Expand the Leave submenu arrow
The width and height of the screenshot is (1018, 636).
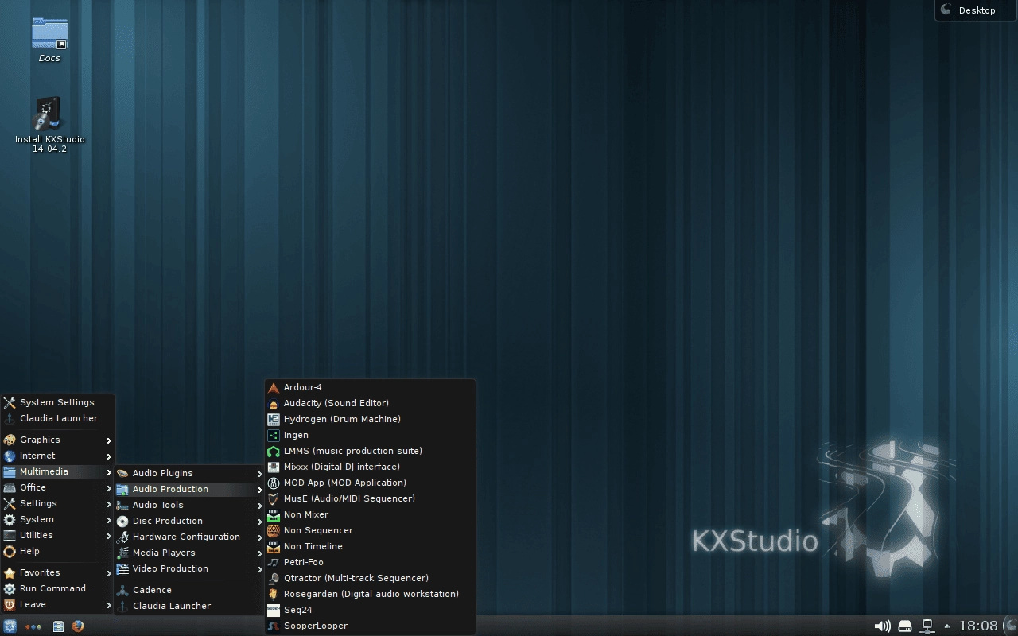pos(109,605)
